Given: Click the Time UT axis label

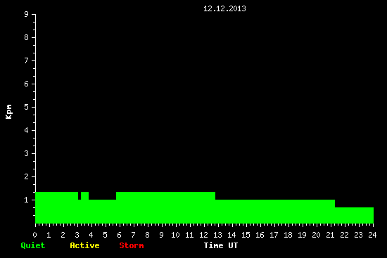Looking at the screenshot, I should 221,245.
